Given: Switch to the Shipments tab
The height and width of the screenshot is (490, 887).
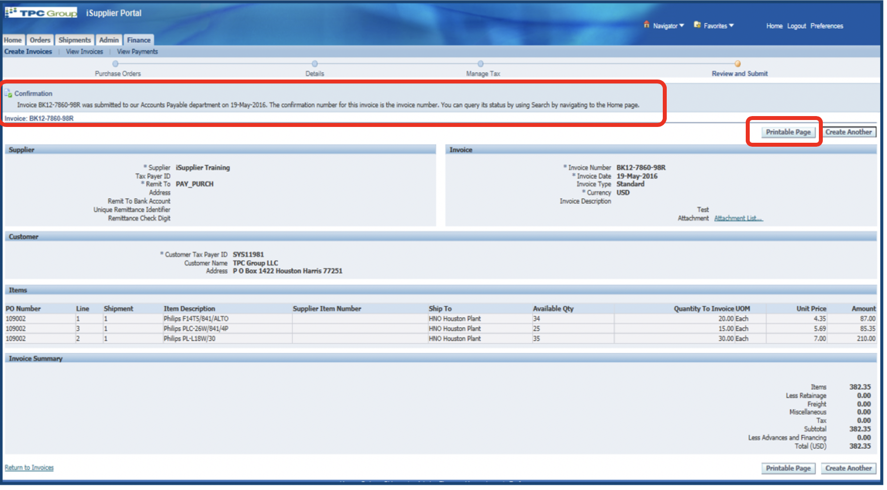Looking at the screenshot, I should [x=75, y=40].
